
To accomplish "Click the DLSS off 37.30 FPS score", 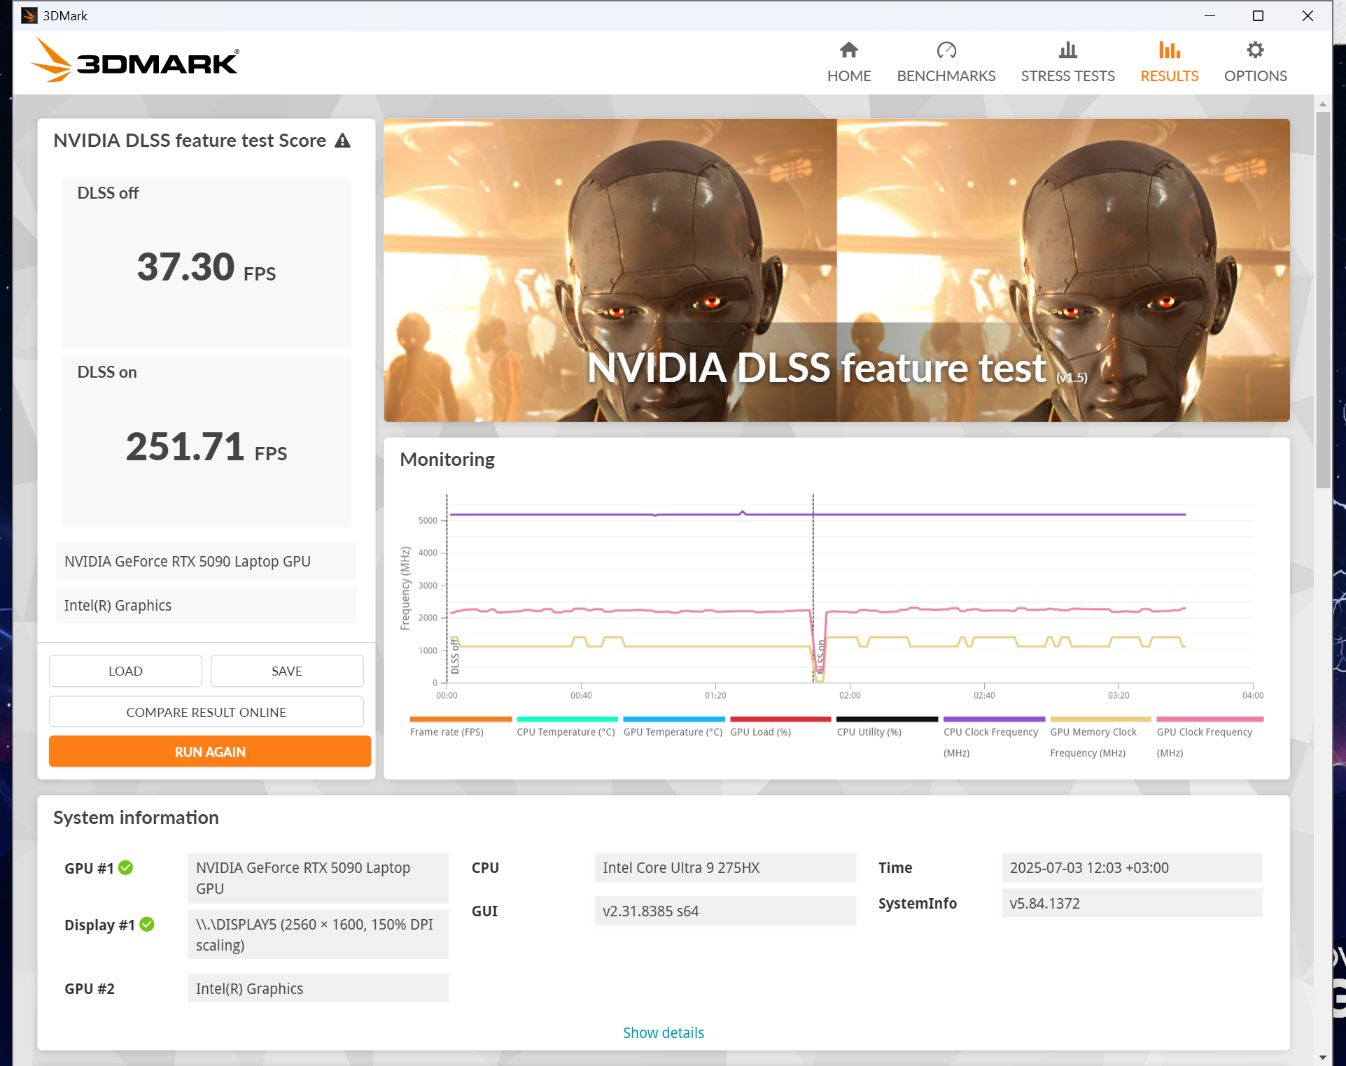I will pos(206,267).
